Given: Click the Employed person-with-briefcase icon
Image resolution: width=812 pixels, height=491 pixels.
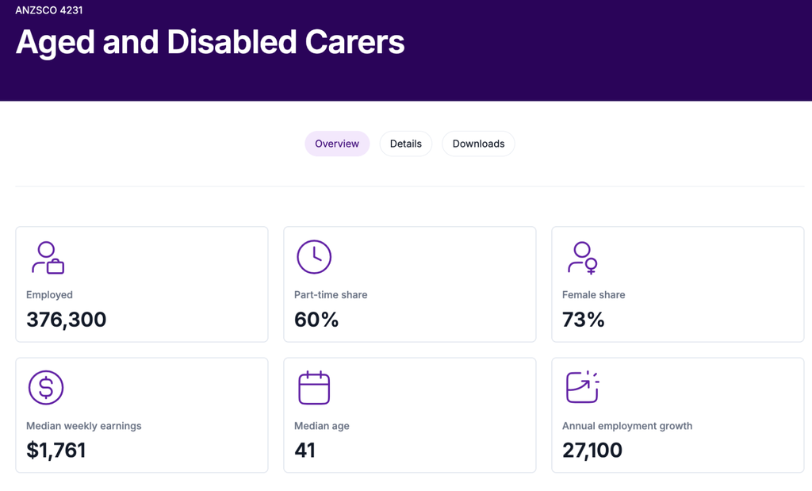Looking at the screenshot, I should point(48,258).
